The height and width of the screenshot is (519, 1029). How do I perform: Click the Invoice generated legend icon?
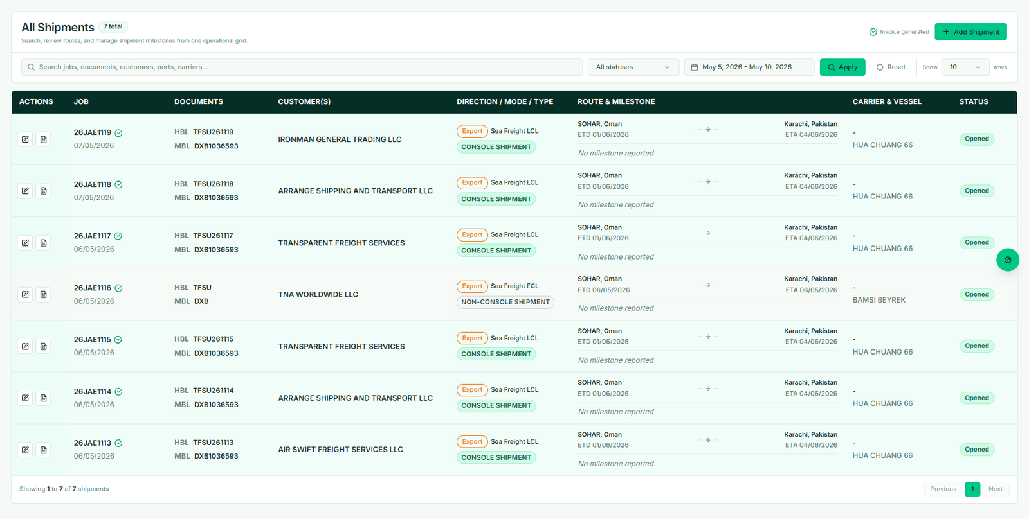873,32
